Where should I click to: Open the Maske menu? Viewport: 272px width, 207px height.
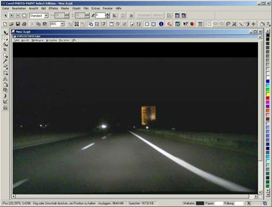click(x=65, y=8)
